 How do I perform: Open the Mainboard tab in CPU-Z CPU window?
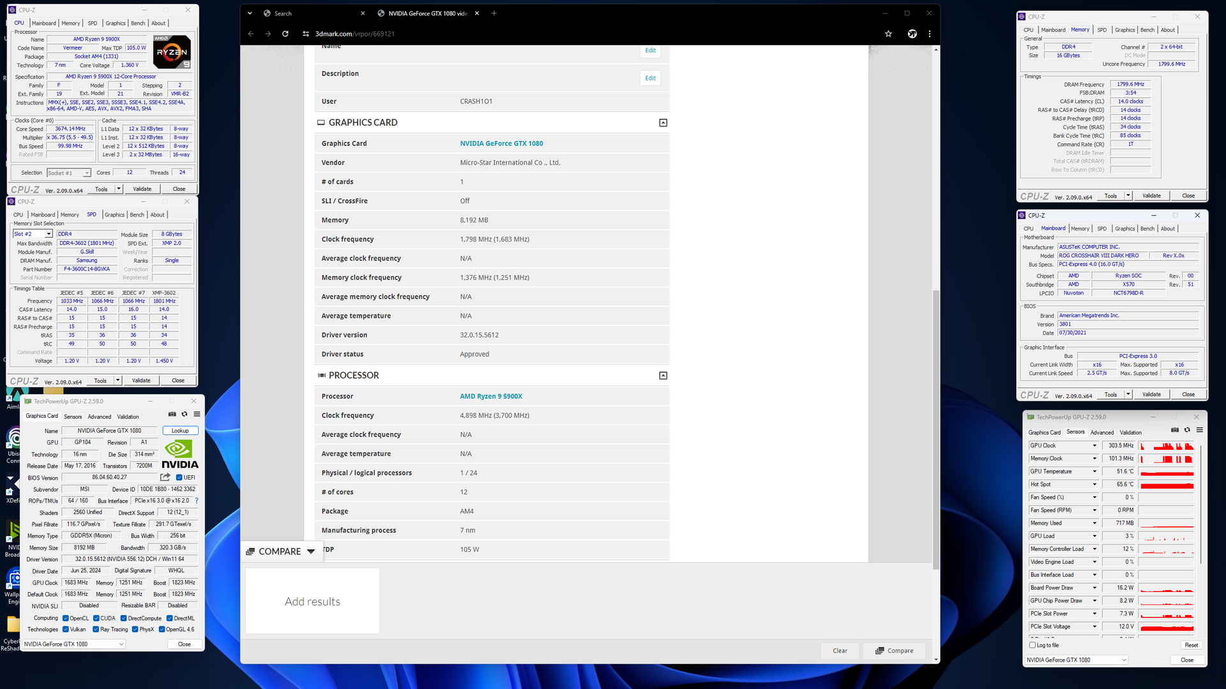[x=44, y=24]
